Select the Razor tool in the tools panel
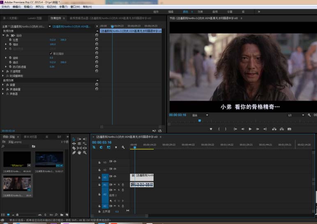The height and width of the screenshot is (224, 317). (x=74, y=148)
